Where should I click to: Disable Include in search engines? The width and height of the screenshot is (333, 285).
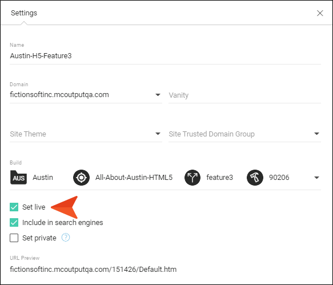pyautogui.click(x=14, y=223)
